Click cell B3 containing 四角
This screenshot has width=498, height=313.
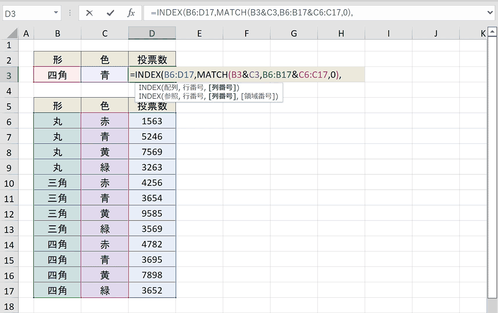pyautogui.click(x=57, y=75)
